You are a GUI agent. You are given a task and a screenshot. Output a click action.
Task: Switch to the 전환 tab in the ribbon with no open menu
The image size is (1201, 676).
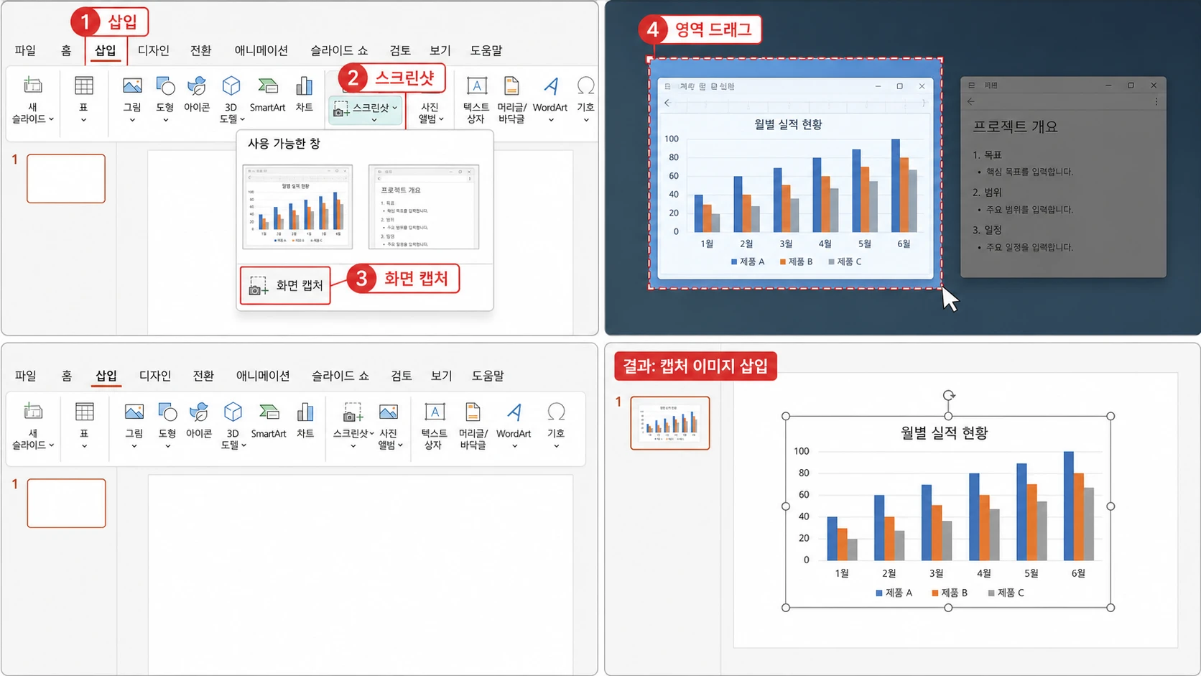(203, 376)
